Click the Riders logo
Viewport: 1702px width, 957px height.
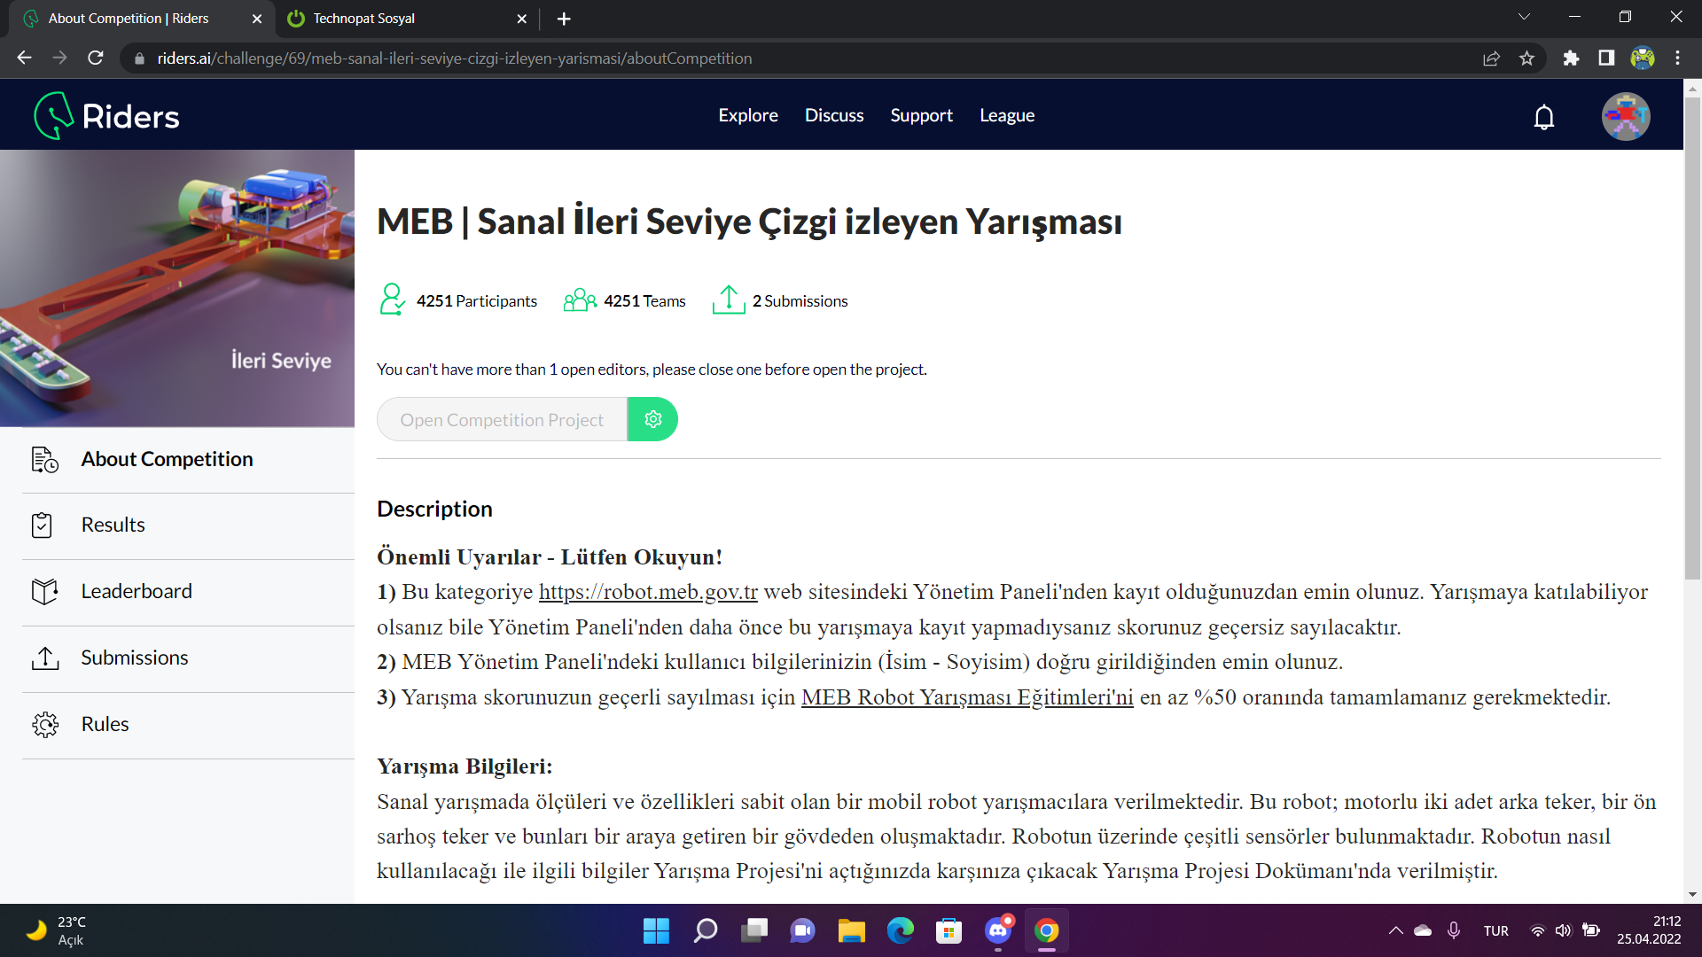point(105,114)
